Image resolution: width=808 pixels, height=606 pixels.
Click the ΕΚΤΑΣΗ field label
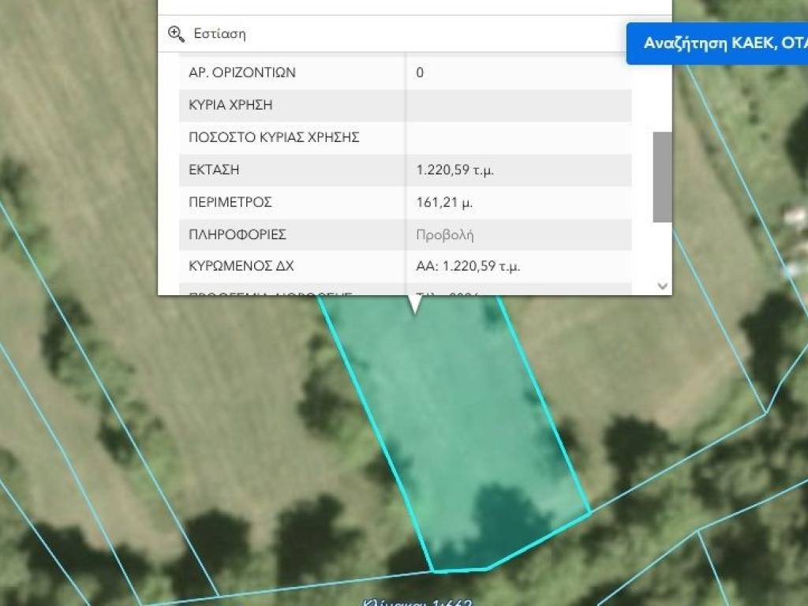(214, 170)
